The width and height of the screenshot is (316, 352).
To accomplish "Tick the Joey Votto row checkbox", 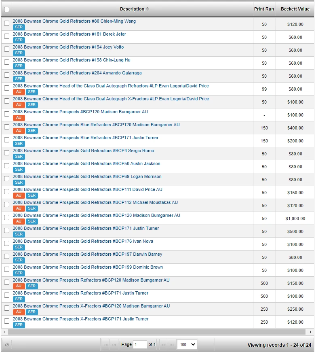I will click(7, 49).
